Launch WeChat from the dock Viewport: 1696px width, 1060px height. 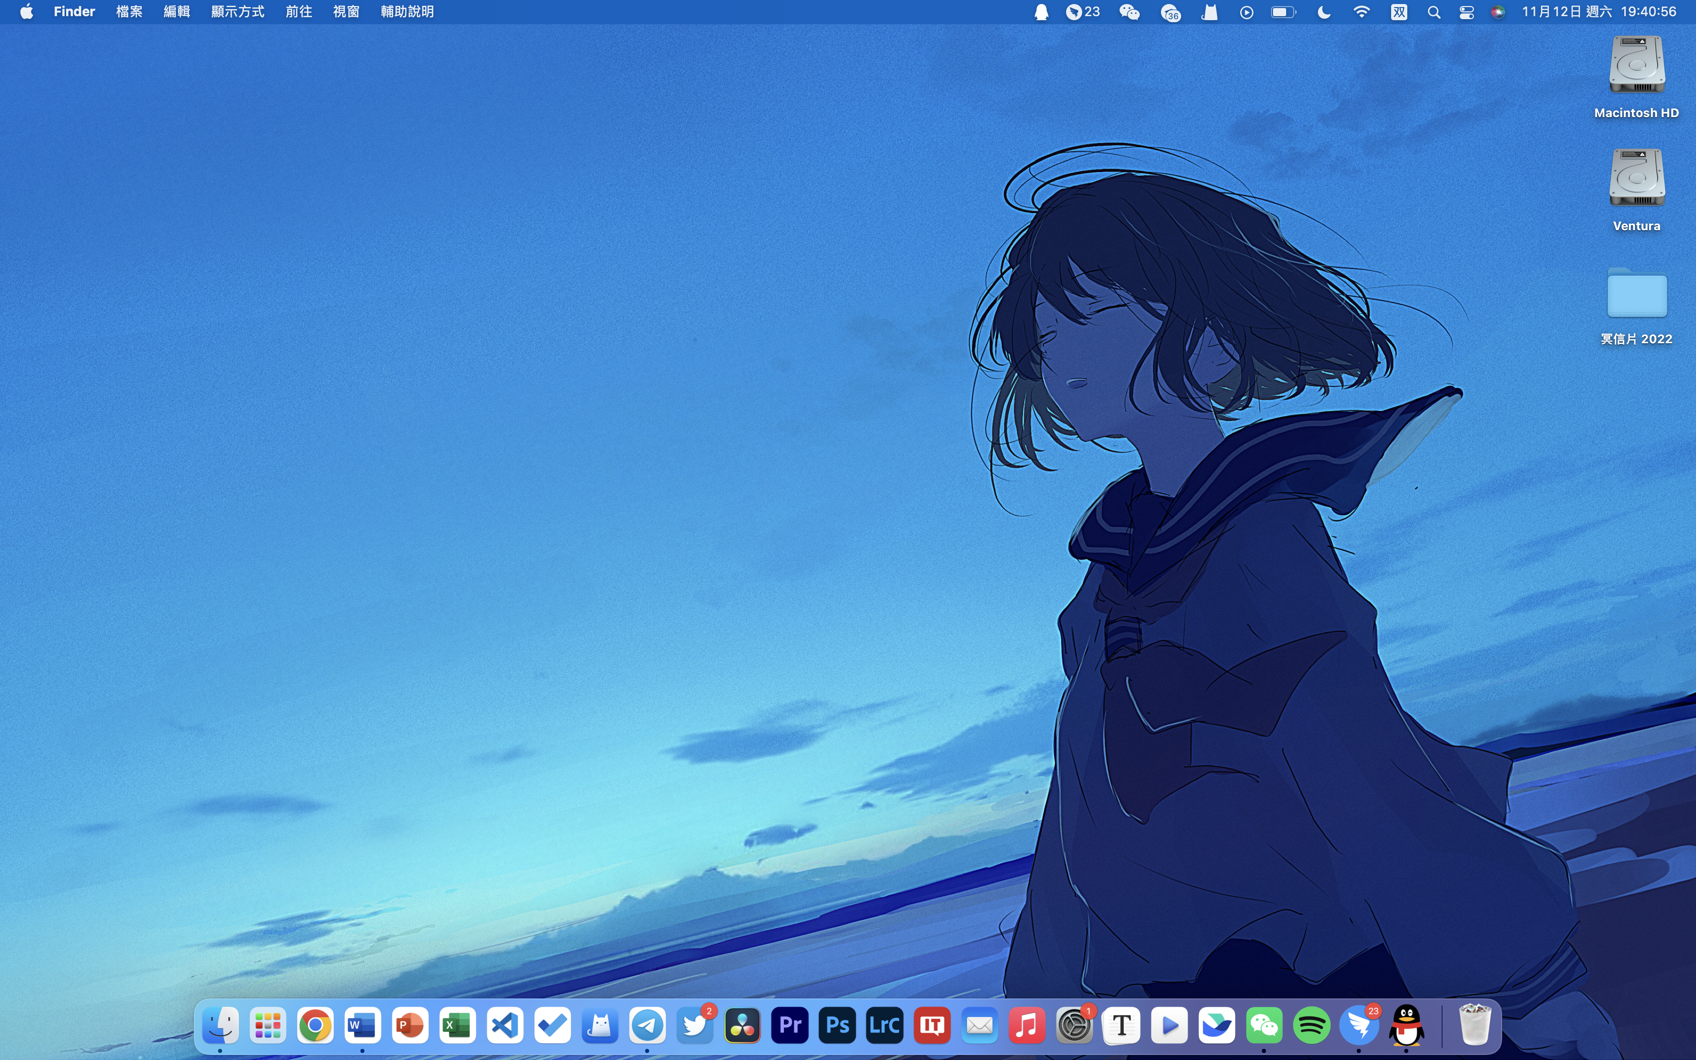point(1263,1026)
